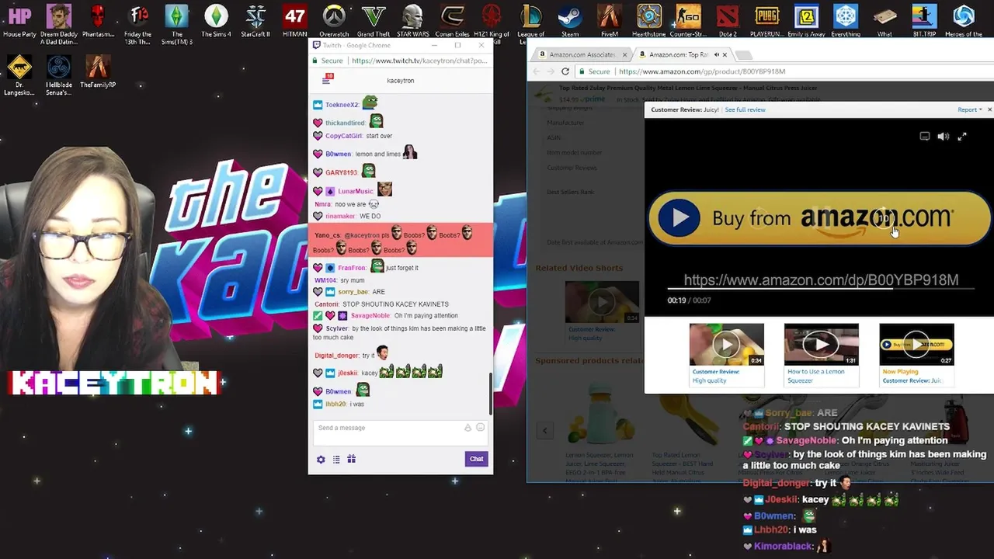Open the Phantasmal desktop shortcut
Image resolution: width=994 pixels, height=559 pixels.
point(98,20)
